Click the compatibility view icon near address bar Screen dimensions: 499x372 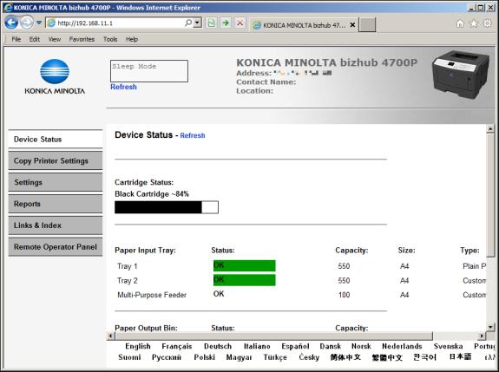[211, 23]
